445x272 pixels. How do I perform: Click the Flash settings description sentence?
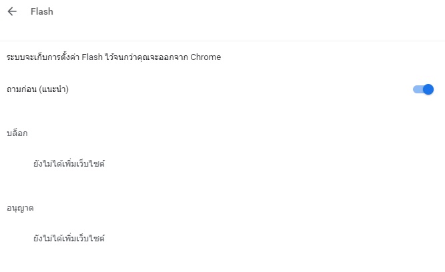[x=113, y=57]
